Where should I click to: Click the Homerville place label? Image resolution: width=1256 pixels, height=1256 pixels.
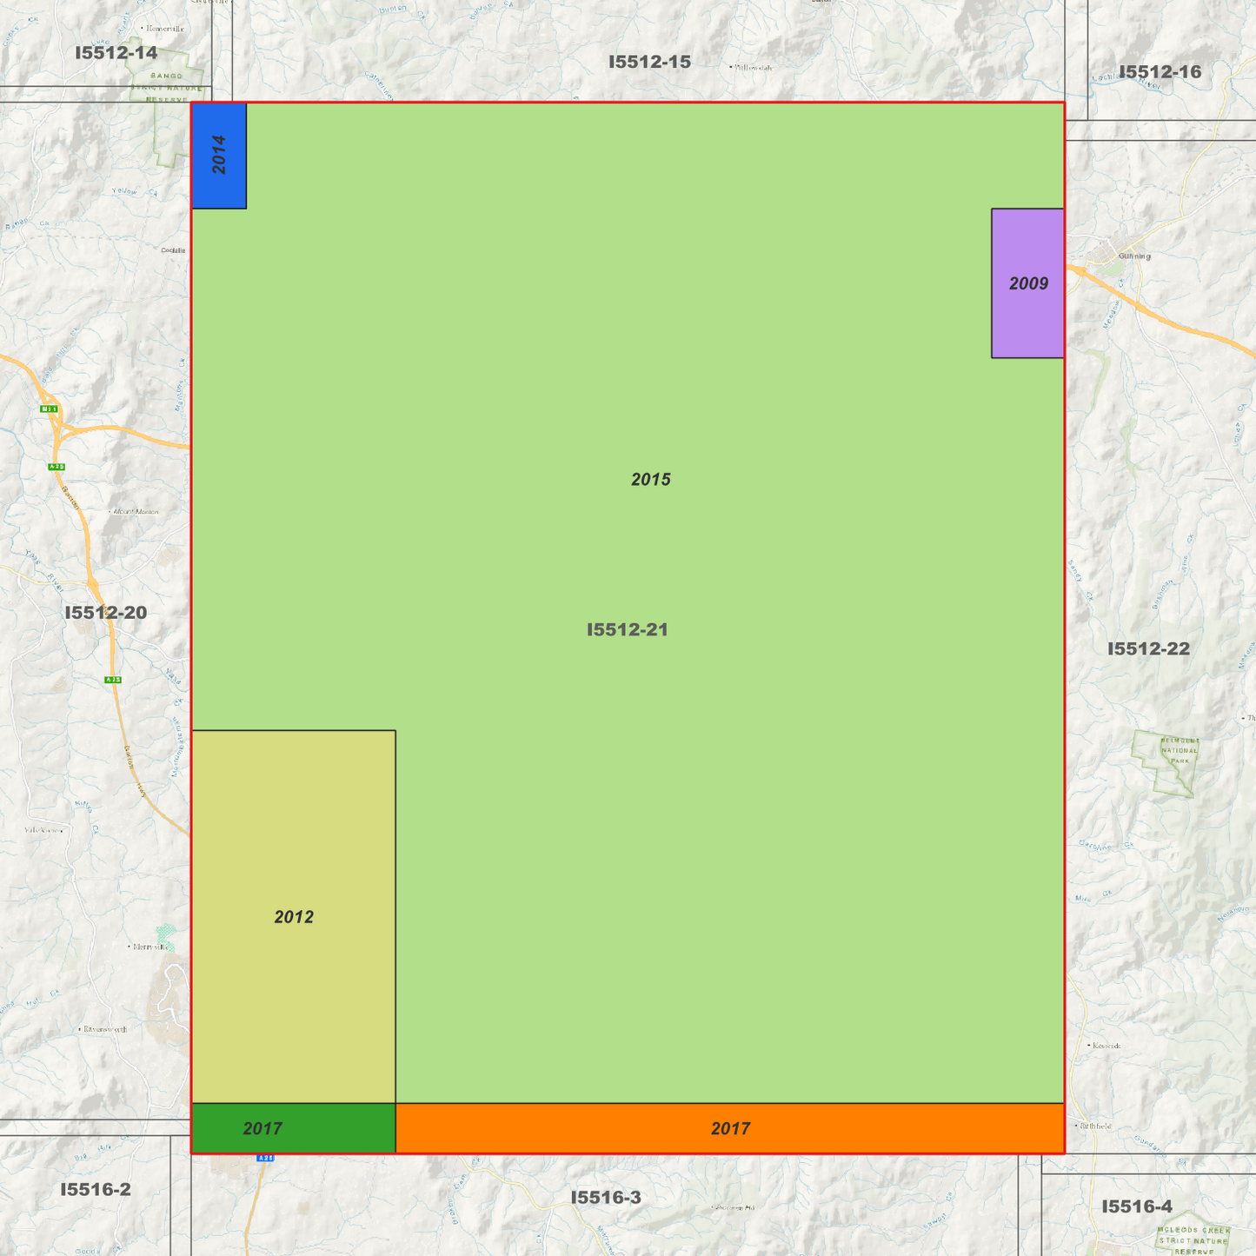tap(163, 29)
